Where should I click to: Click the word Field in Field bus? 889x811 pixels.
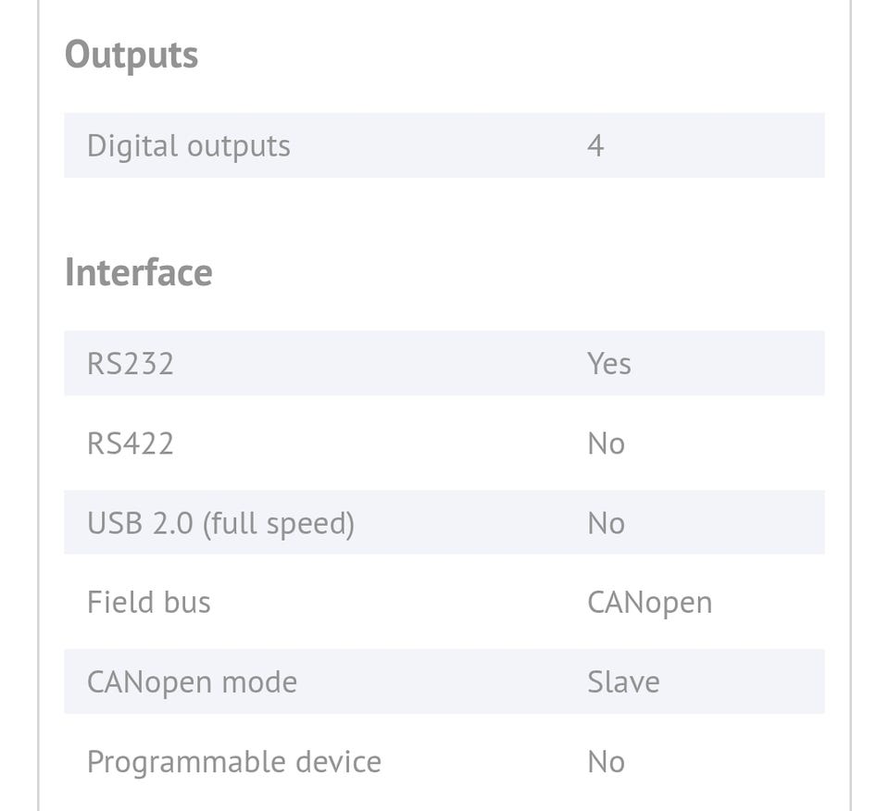118,603
